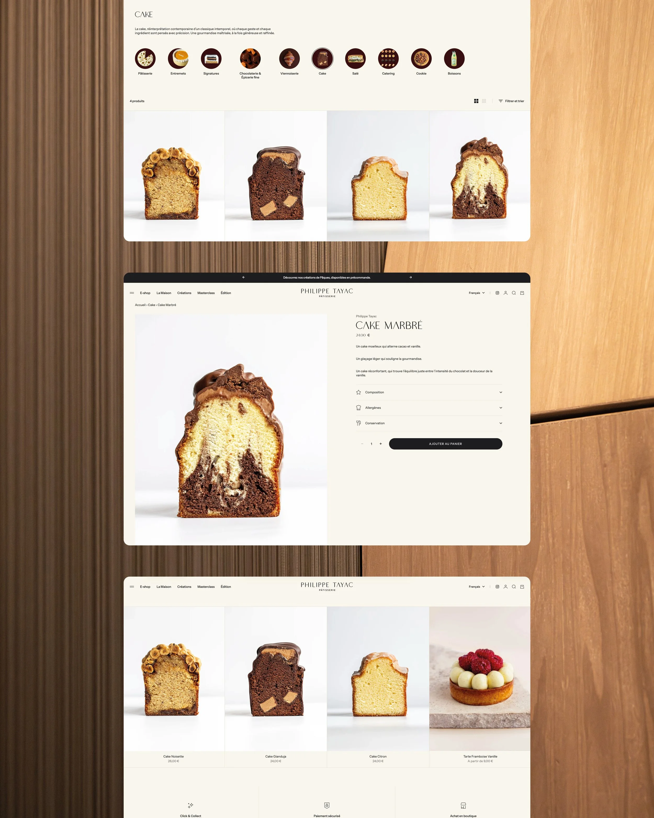Open E-shop menu on bottom page header
Screen dimensions: 654x818
[145, 587]
